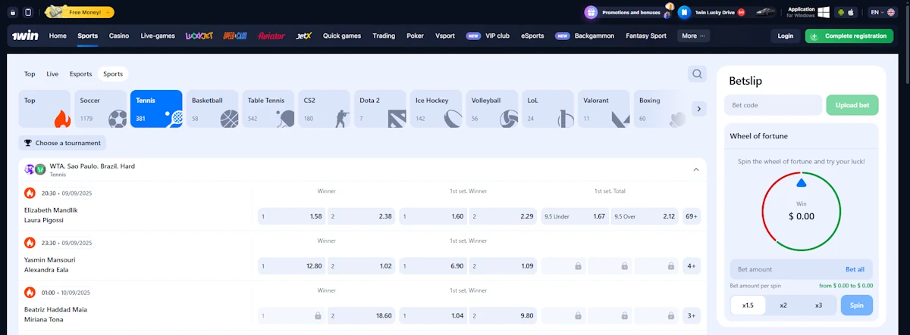Select the Ice Hockey category
The width and height of the screenshot is (910, 335).
[436, 109]
